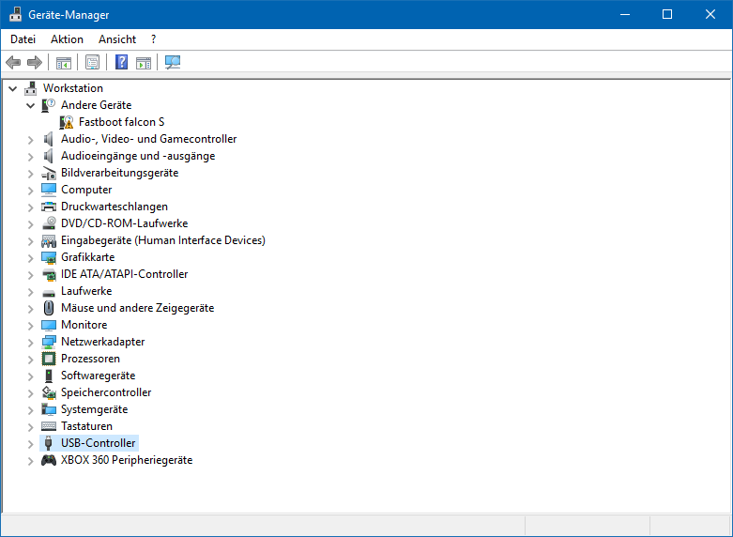Click the Monitore screen icon

tap(49, 325)
